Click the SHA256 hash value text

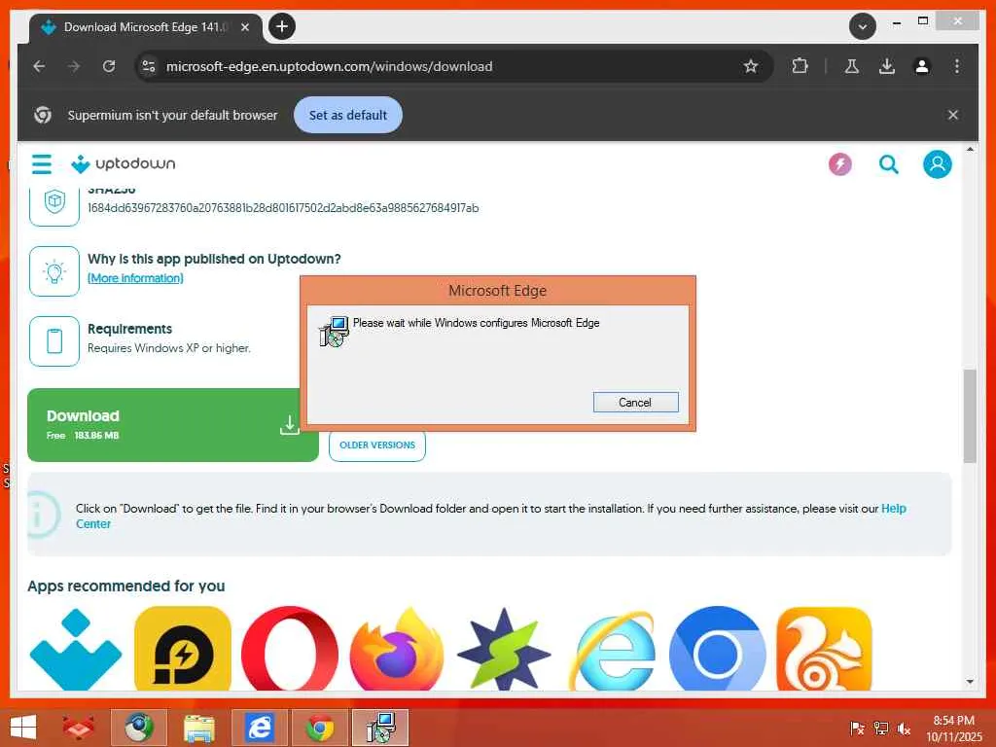point(283,208)
